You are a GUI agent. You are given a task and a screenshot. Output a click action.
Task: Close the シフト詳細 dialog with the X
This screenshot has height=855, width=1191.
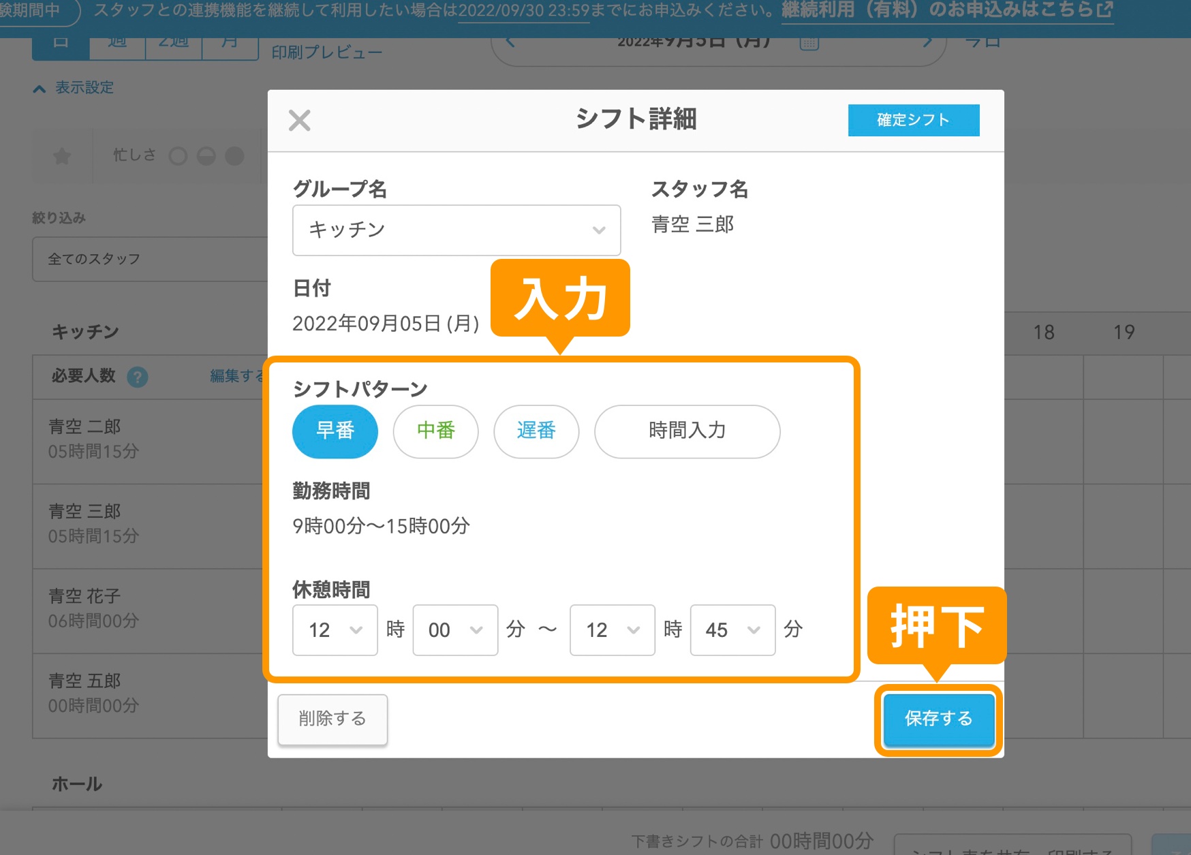pos(298,119)
